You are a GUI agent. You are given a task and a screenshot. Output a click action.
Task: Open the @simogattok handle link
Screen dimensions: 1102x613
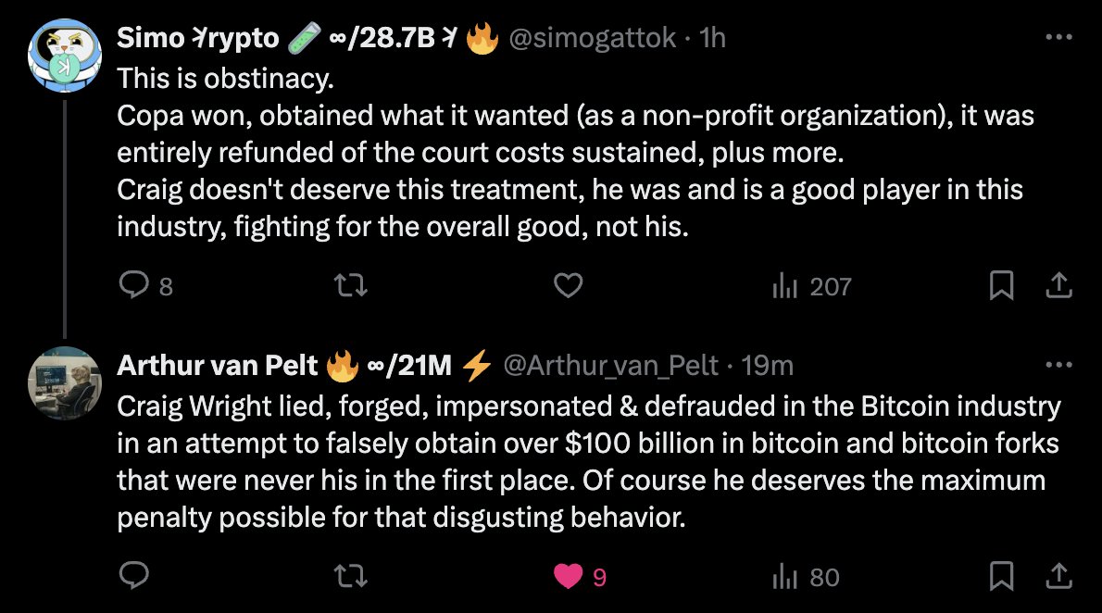click(593, 38)
